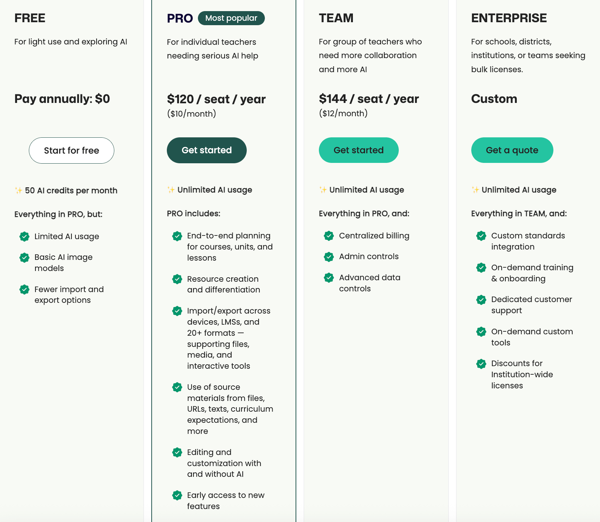600x522 pixels.
Task: Click the sparkle icon before Unlimited AI usage in PRO
Action: pyautogui.click(x=171, y=190)
